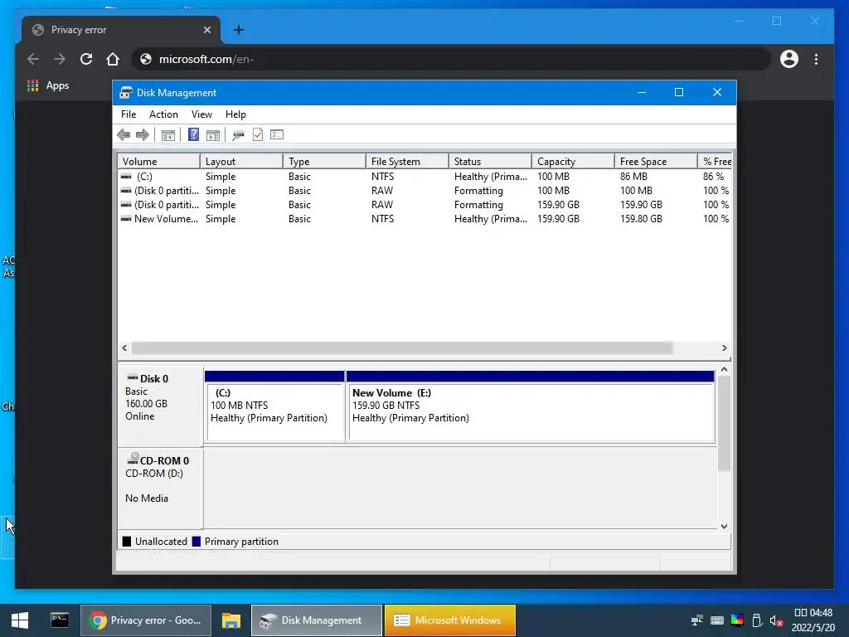Click the 86 MB free space cell
The width and height of the screenshot is (849, 637).
633,177
